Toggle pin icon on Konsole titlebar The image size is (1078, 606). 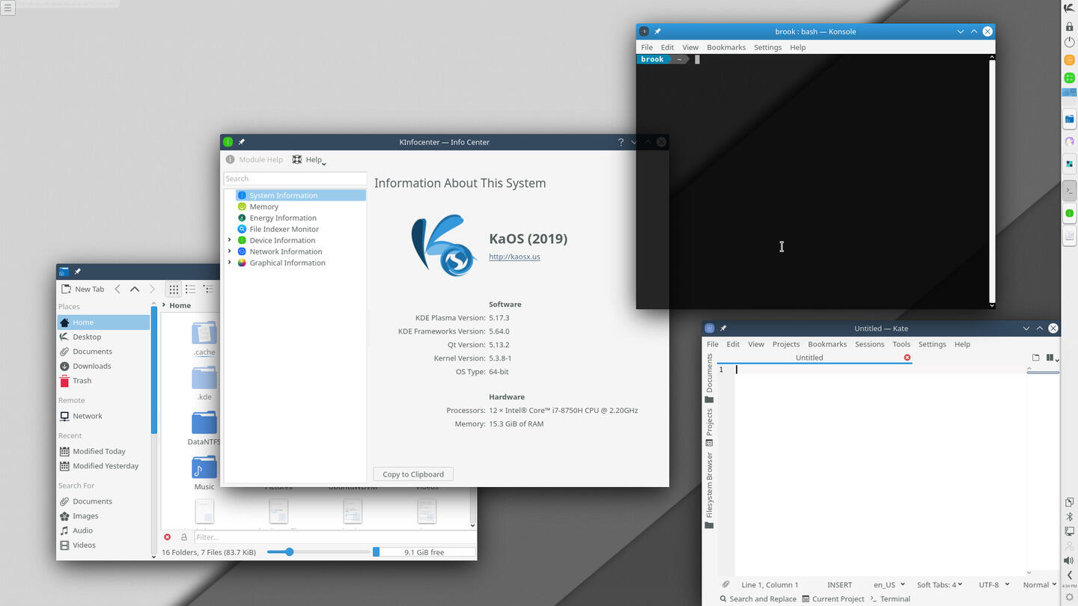click(x=657, y=31)
